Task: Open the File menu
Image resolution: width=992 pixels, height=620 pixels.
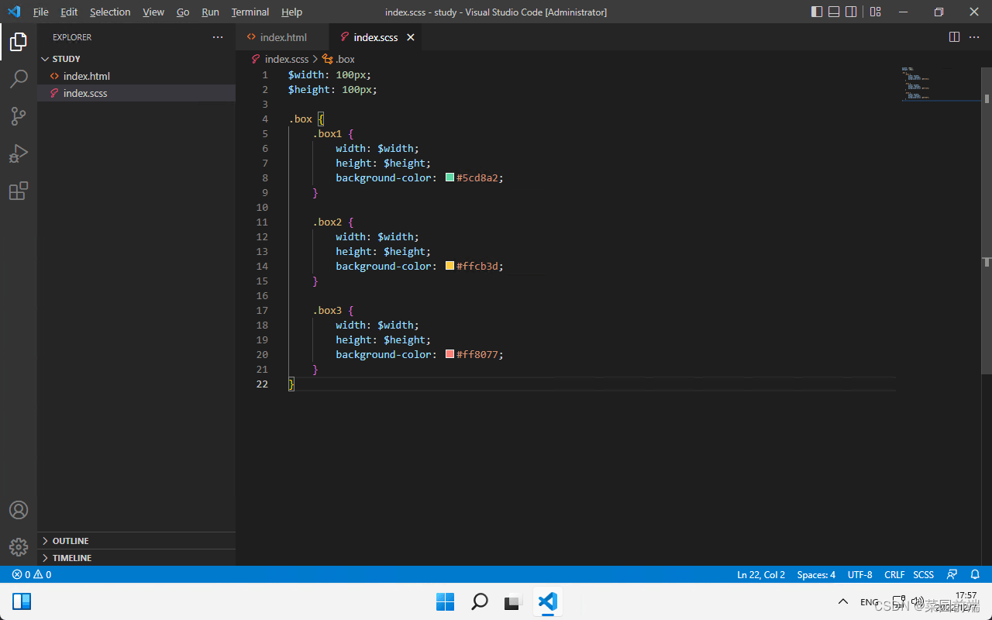Action: click(40, 12)
